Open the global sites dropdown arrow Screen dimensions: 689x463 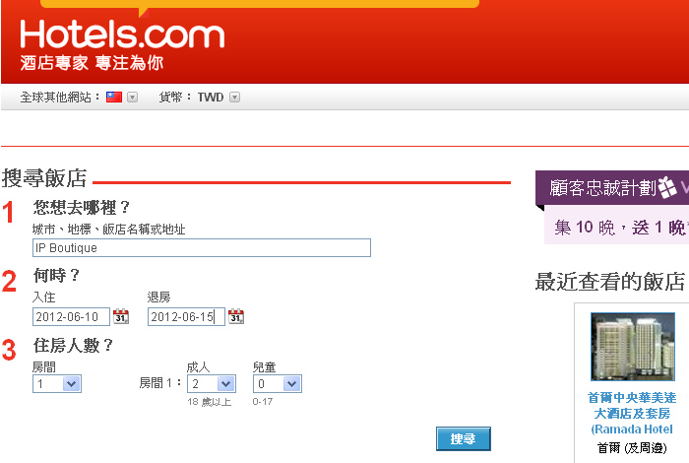click(x=132, y=98)
